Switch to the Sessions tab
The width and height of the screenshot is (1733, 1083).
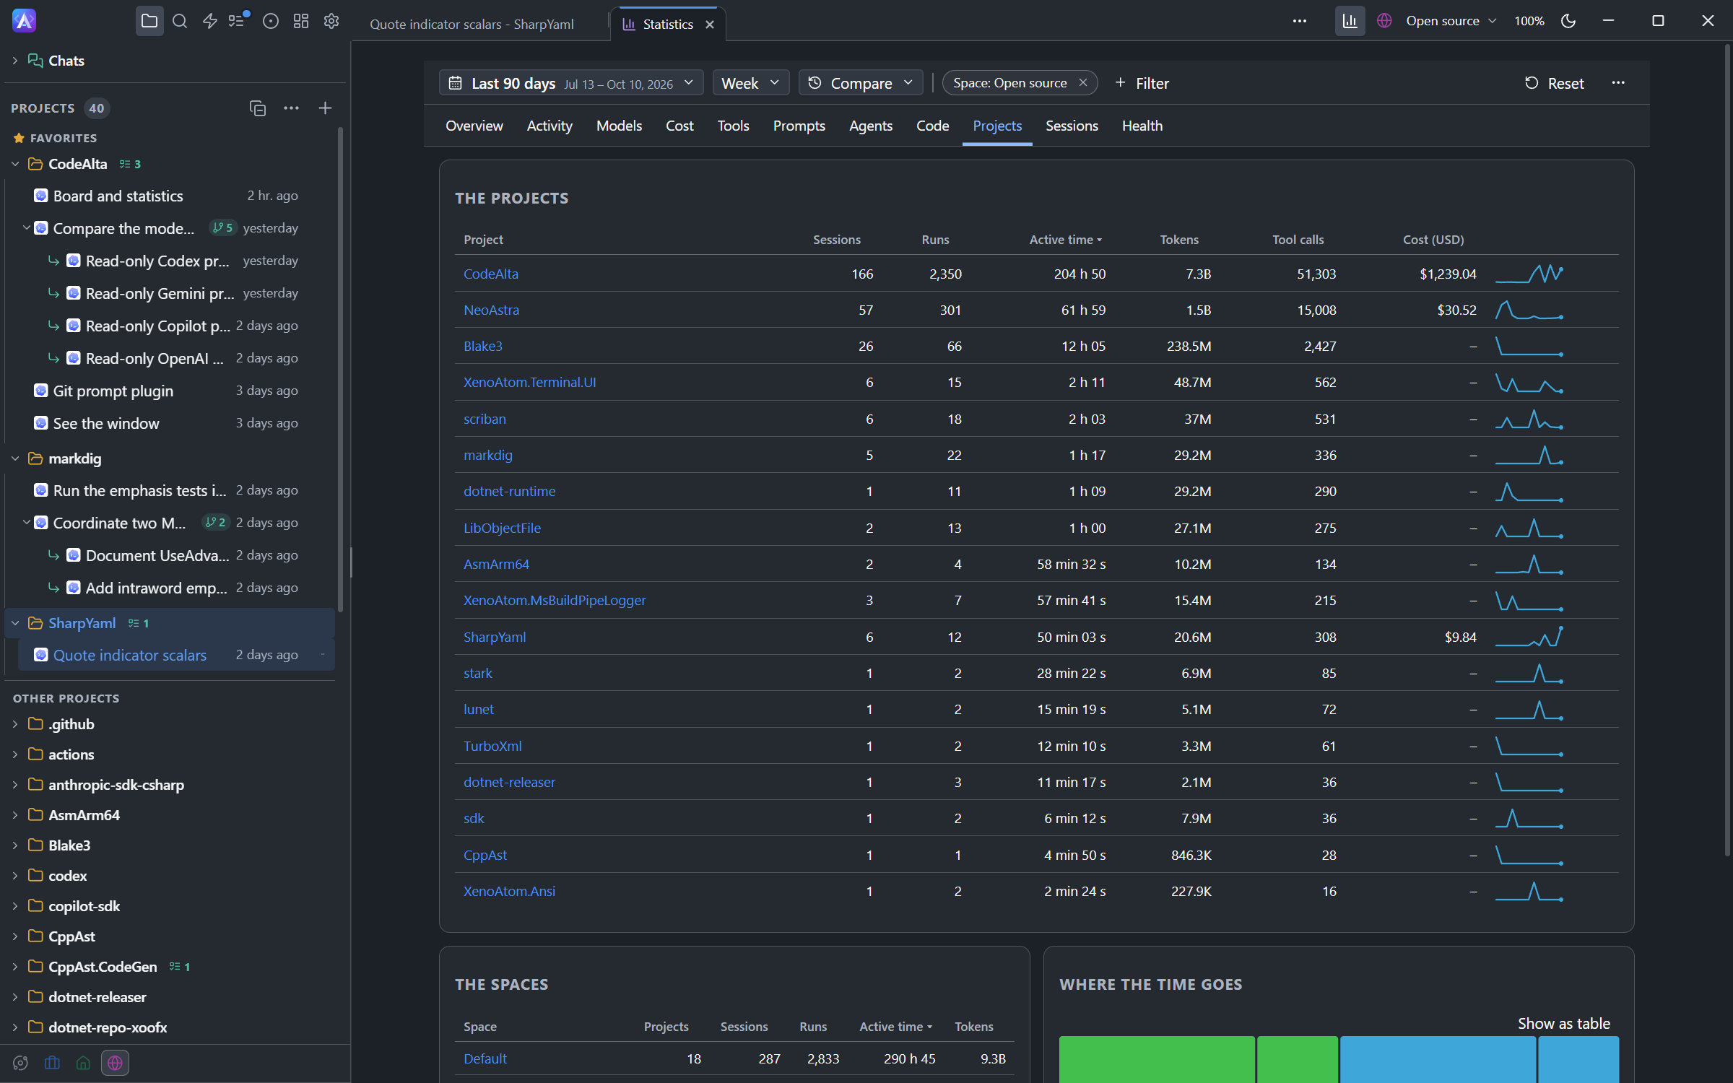[1072, 126]
